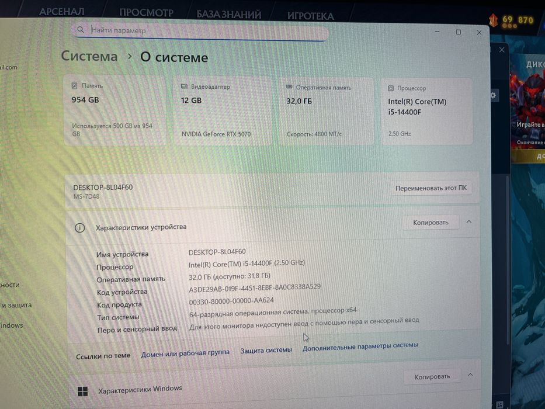Image resolution: width=545 pixels, height=409 pixels.
Task: Click the 'MS-7D48' model text
Action: (86, 196)
